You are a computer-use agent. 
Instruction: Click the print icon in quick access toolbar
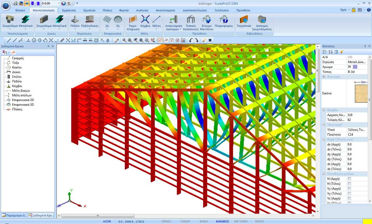click(x=16, y=3)
